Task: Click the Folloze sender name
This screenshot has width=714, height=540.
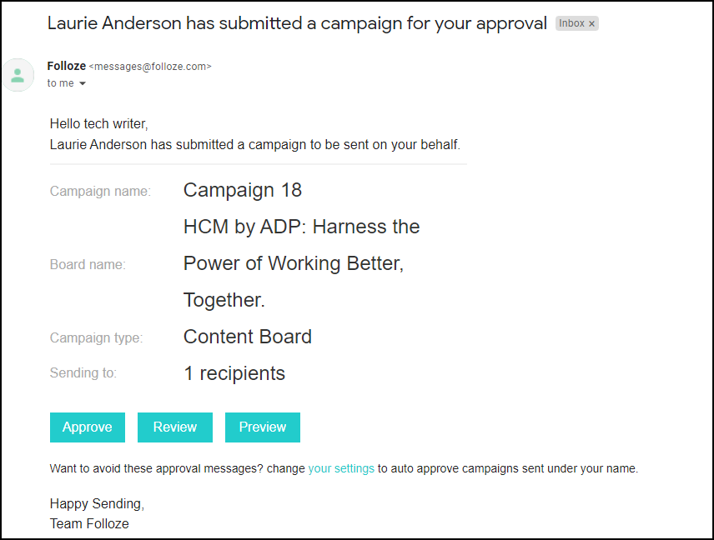Action: (66, 66)
